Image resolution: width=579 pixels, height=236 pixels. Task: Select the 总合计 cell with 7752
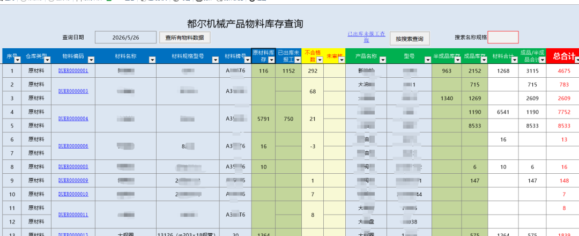[x=564, y=112]
